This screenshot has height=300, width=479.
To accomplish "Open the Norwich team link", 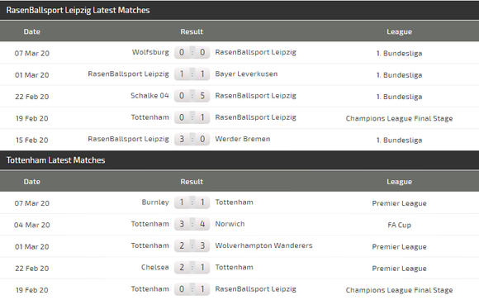I will pyautogui.click(x=230, y=224).
